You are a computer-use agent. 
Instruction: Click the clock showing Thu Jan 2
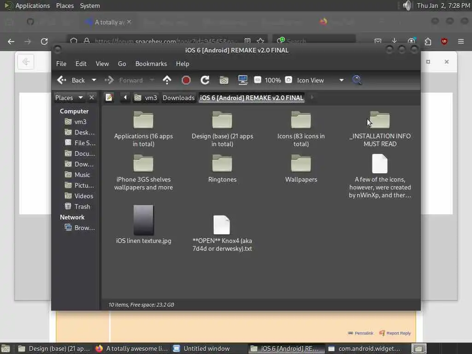coord(443,6)
